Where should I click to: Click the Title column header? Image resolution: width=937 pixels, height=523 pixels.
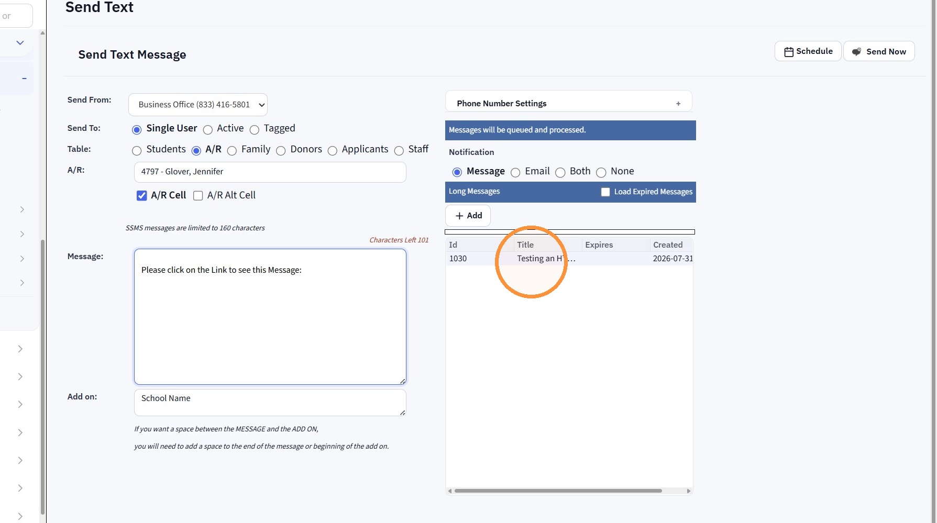pos(547,244)
